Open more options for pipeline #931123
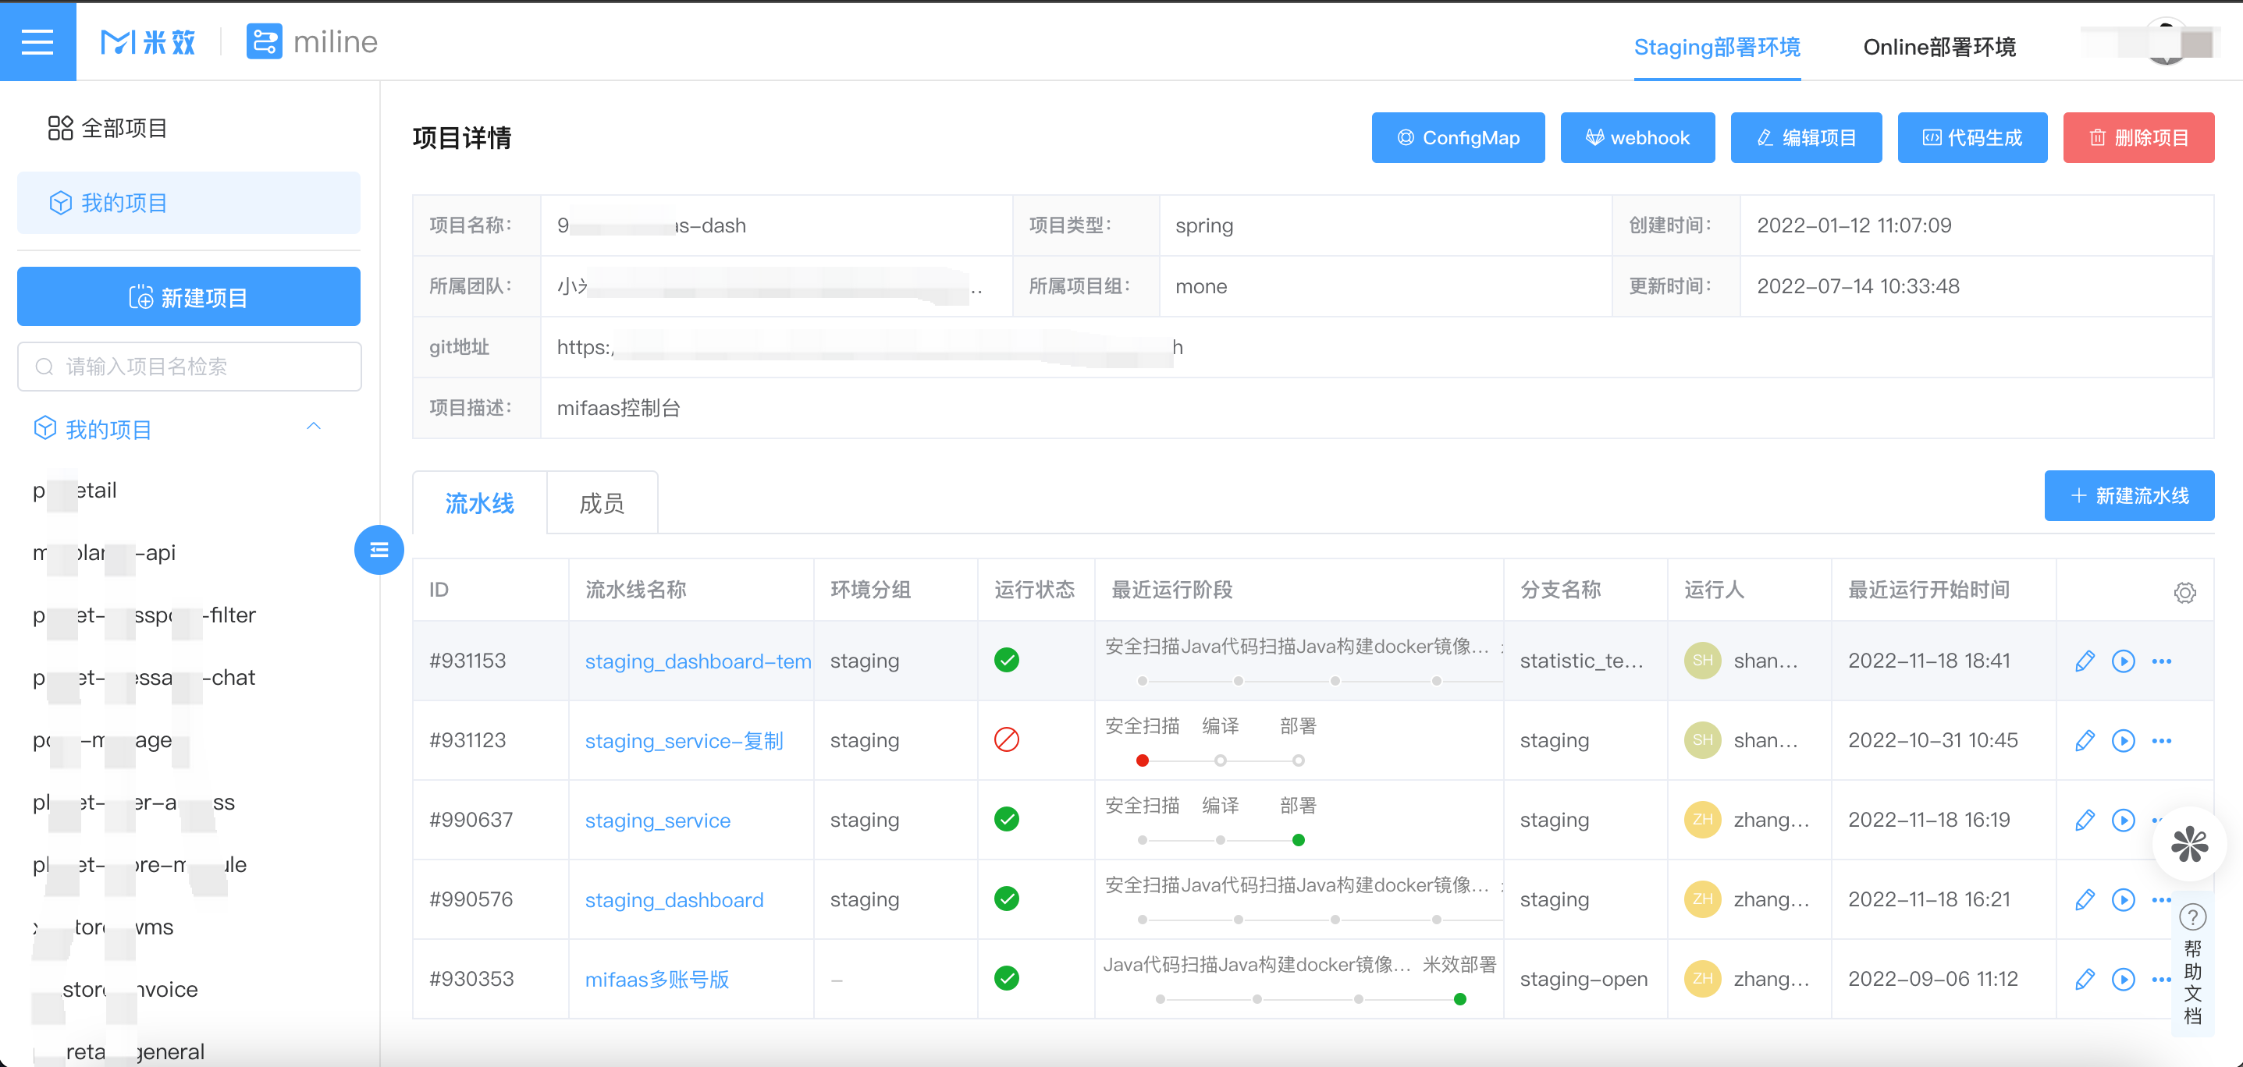The height and width of the screenshot is (1067, 2243). click(x=2161, y=741)
